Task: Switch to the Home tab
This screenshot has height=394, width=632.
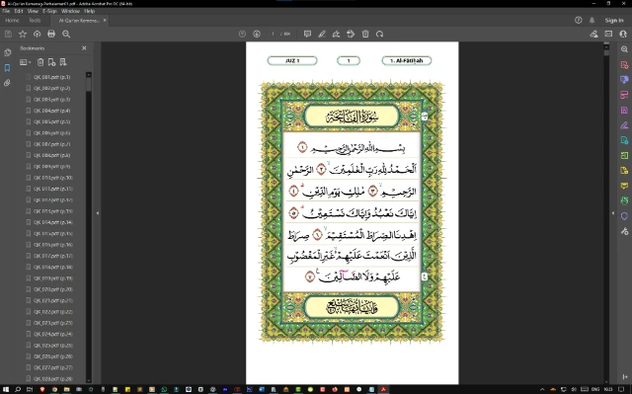Action: [x=12, y=20]
